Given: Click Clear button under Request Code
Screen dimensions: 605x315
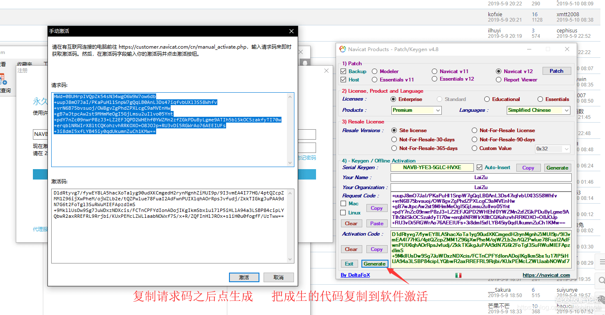Looking at the screenshot, I should point(351,223).
